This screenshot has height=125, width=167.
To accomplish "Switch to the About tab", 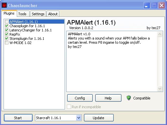I will pyautogui.click(x=53, y=14).
